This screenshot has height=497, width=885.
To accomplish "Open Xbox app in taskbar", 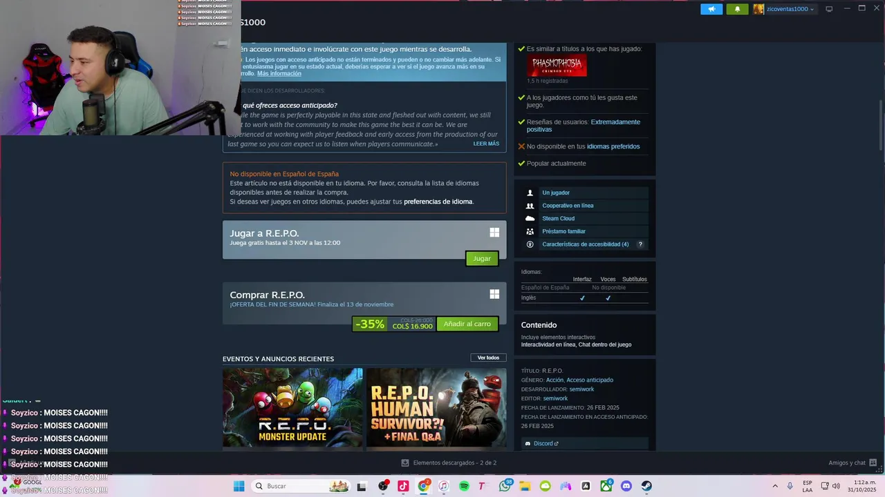I will coord(606,486).
